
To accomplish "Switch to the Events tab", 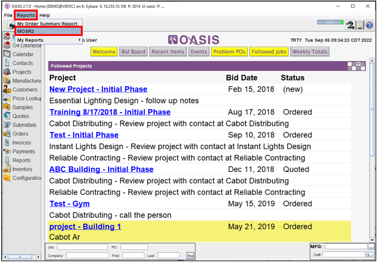I will (x=199, y=52).
